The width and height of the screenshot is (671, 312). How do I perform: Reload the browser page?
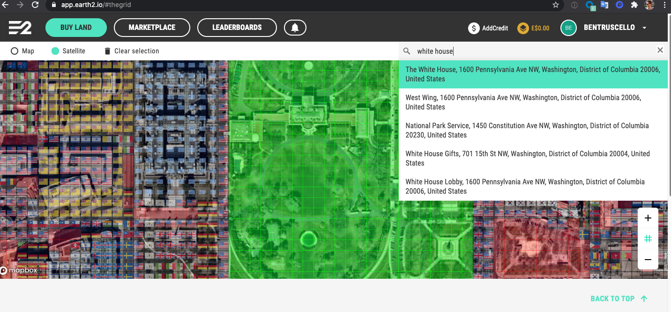(35, 5)
